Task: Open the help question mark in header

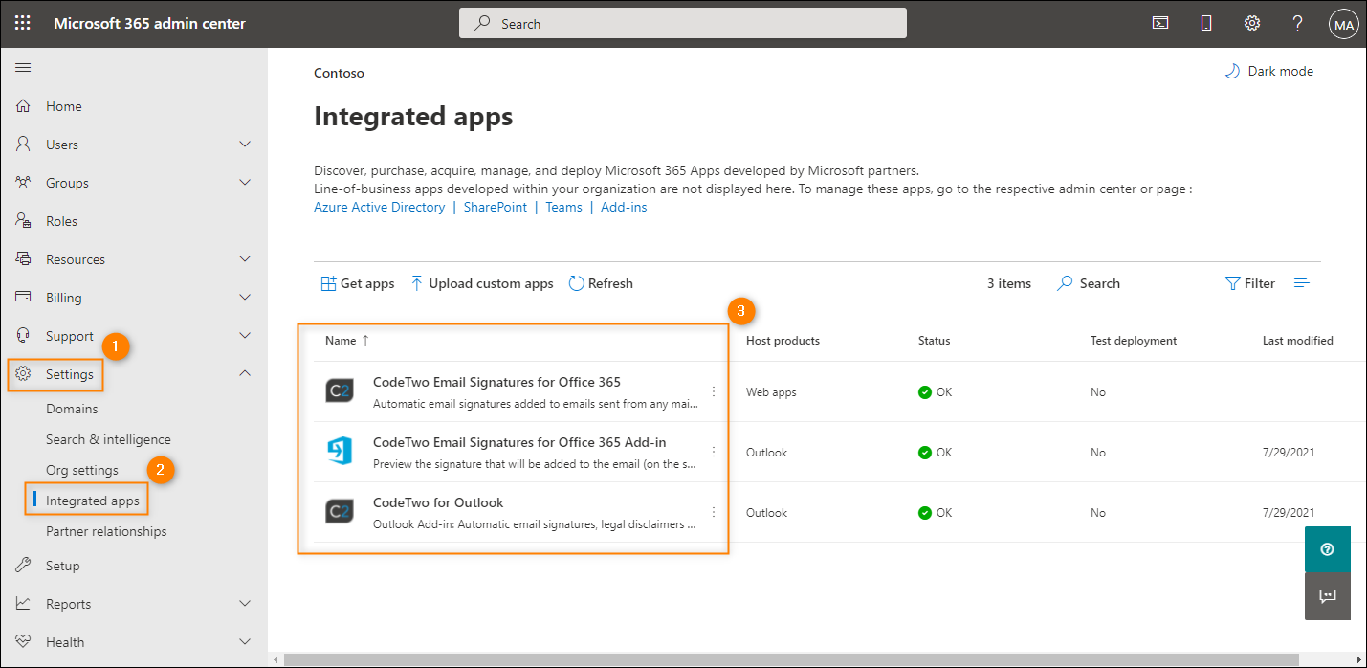Action: 1297,24
